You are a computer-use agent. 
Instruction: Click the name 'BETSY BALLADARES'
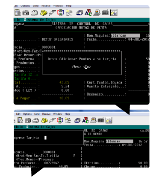point(57,39)
